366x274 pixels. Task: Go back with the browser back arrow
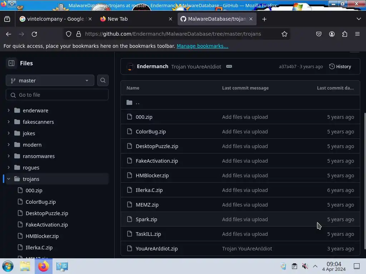tap(9, 34)
